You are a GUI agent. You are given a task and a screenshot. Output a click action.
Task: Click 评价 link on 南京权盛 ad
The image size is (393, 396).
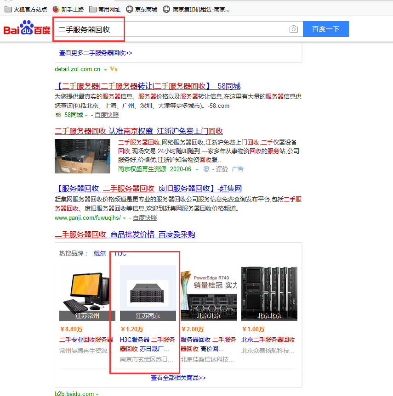coord(222,169)
